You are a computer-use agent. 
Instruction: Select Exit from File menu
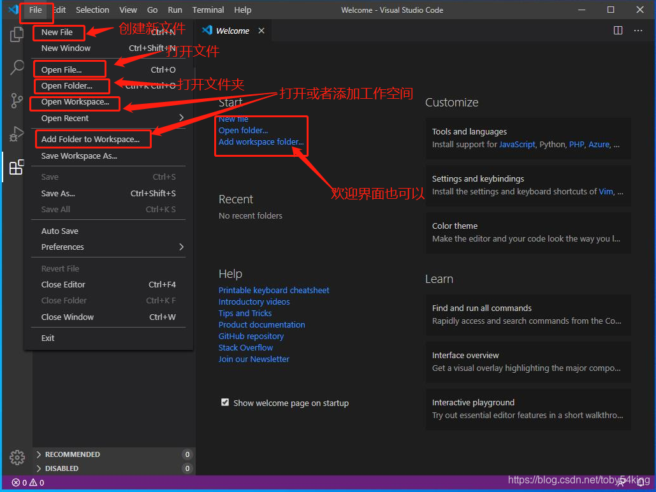click(x=108, y=338)
